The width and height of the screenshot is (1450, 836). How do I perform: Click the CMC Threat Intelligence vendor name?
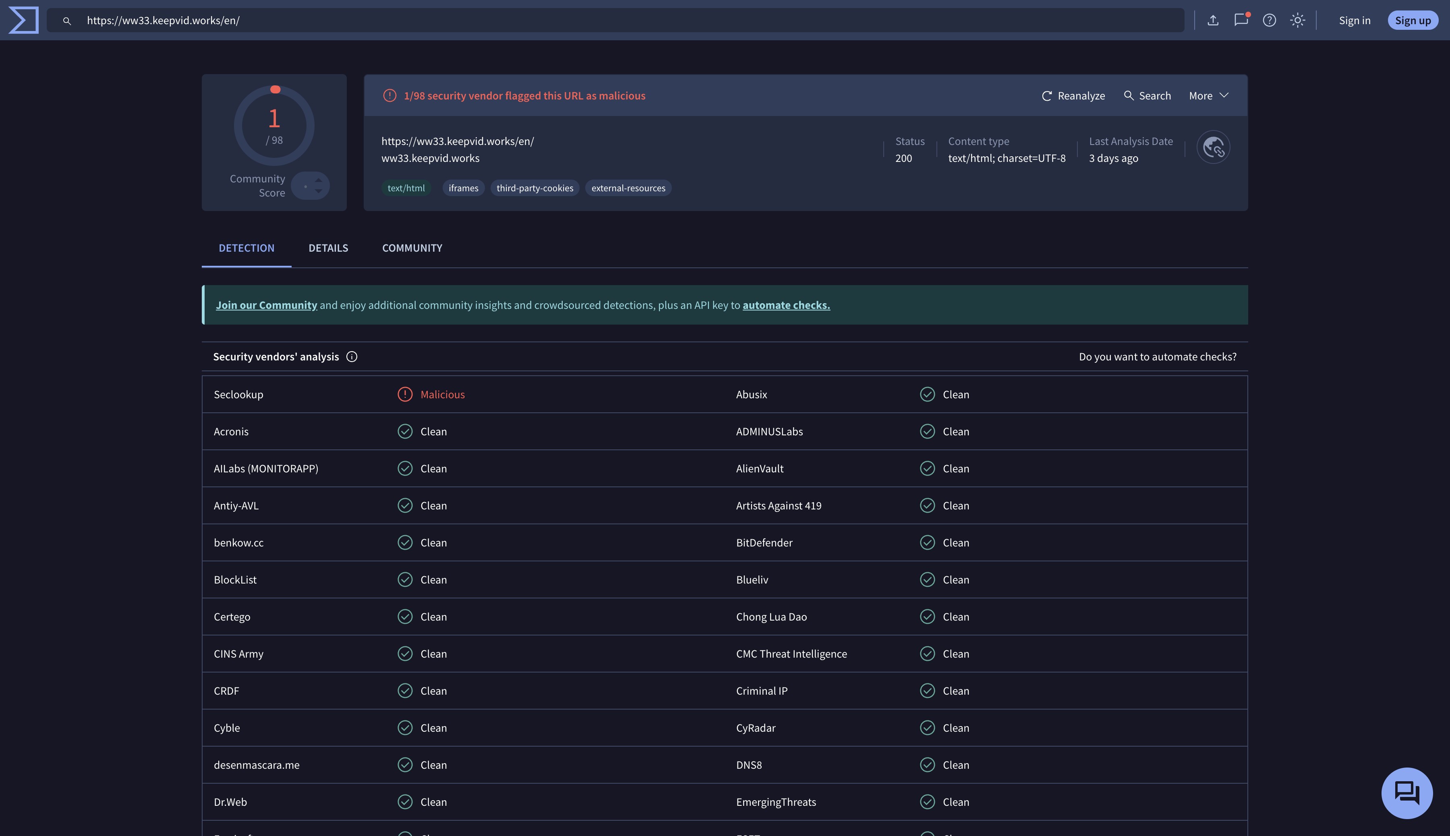point(791,654)
